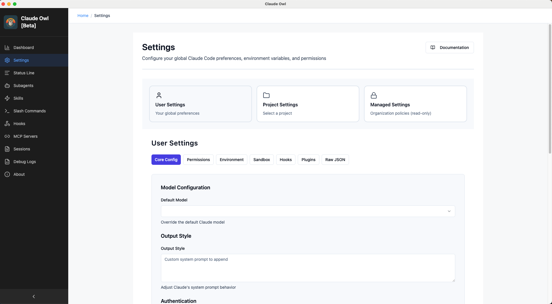View the Raw JSON tab
552x304 pixels.
[x=335, y=160]
